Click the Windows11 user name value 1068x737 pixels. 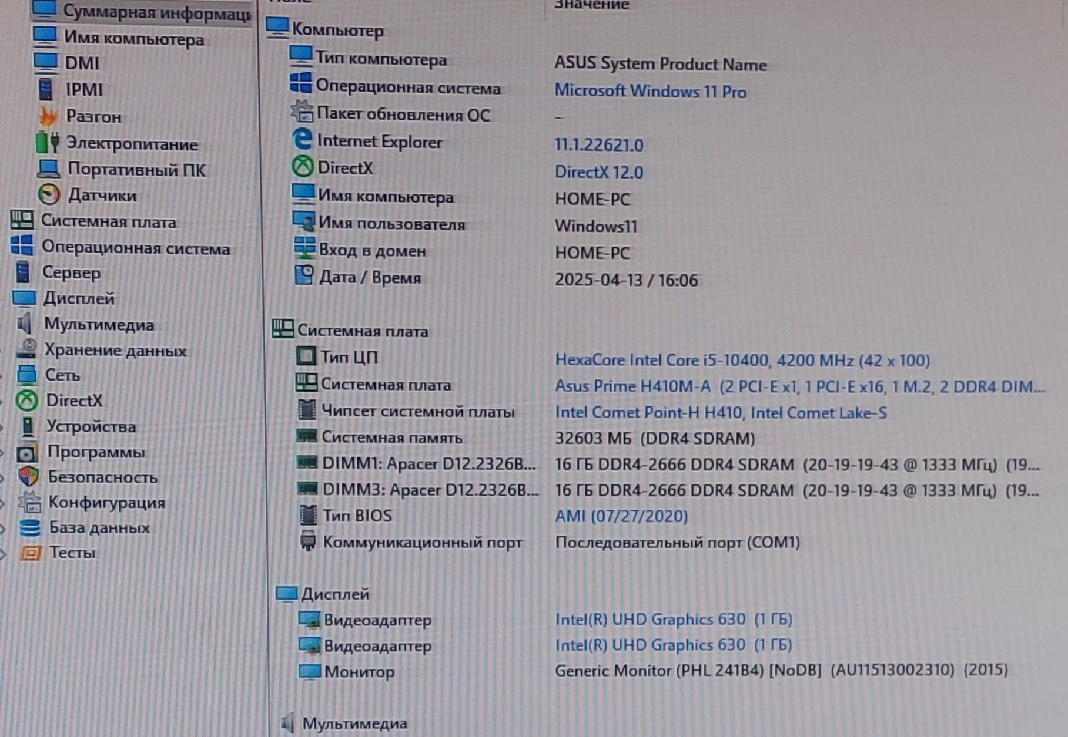pyautogui.click(x=596, y=226)
